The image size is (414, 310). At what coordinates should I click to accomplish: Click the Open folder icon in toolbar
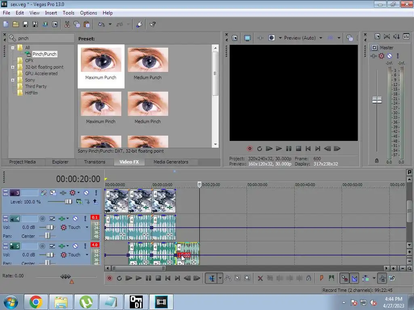tap(16, 24)
